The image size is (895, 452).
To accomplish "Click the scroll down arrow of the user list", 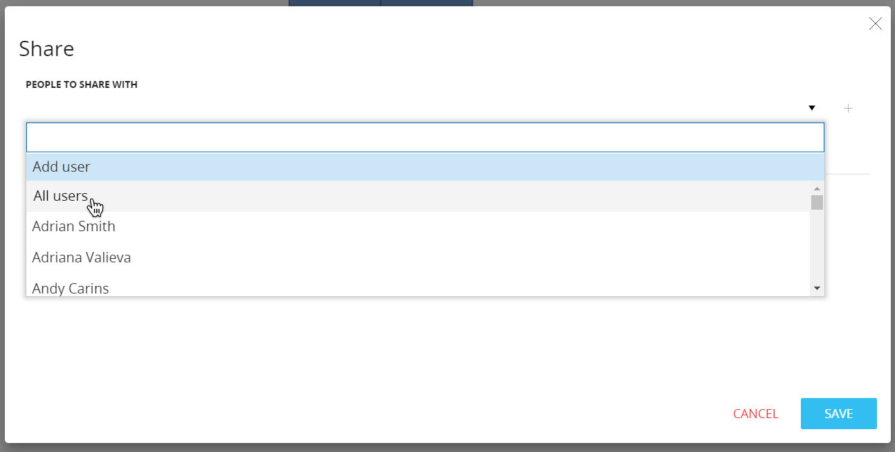I will (x=817, y=288).
